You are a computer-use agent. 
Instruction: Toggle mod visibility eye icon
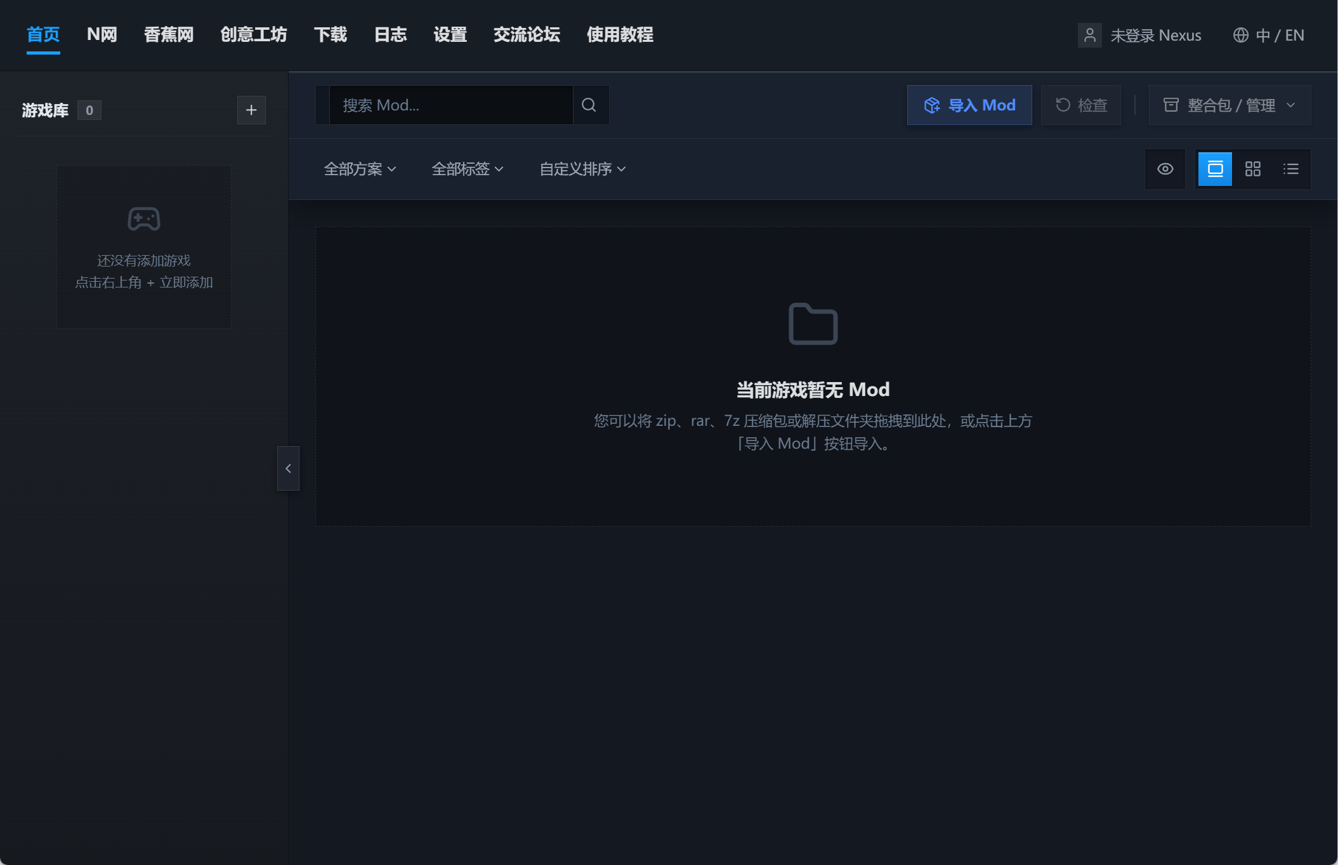(1165, 169)
